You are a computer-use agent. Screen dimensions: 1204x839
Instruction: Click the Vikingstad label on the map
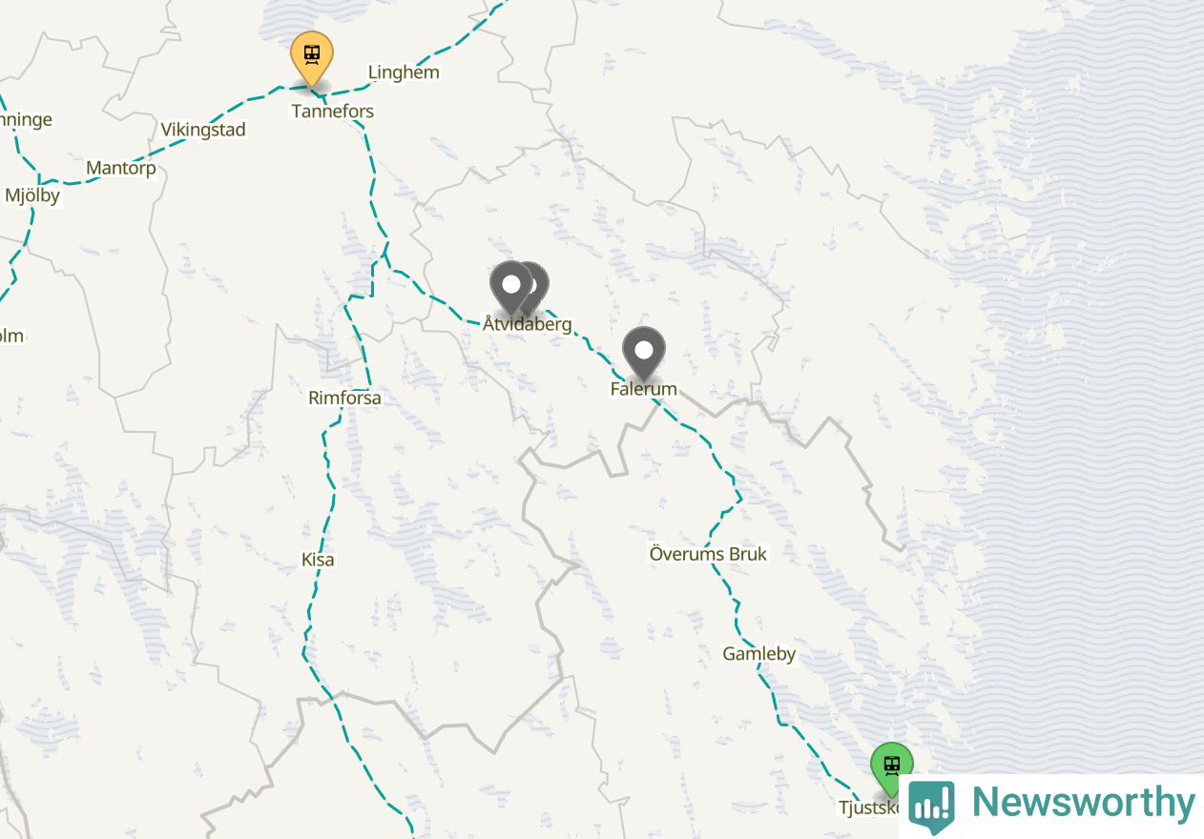203,130
